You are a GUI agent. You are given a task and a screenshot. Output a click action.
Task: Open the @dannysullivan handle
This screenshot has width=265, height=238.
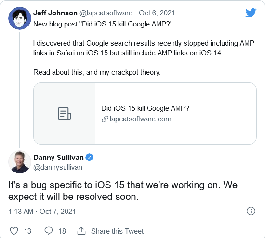point(58,167)
